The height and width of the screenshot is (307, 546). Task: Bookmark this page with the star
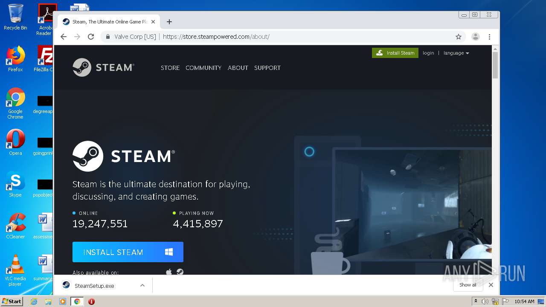pos(459,37)
